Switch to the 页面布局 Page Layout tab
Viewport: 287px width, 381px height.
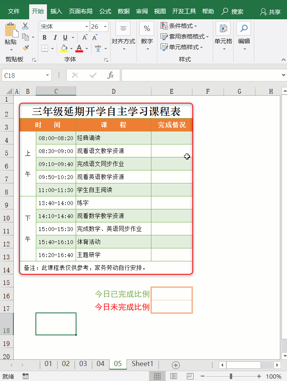pos(80,11)
